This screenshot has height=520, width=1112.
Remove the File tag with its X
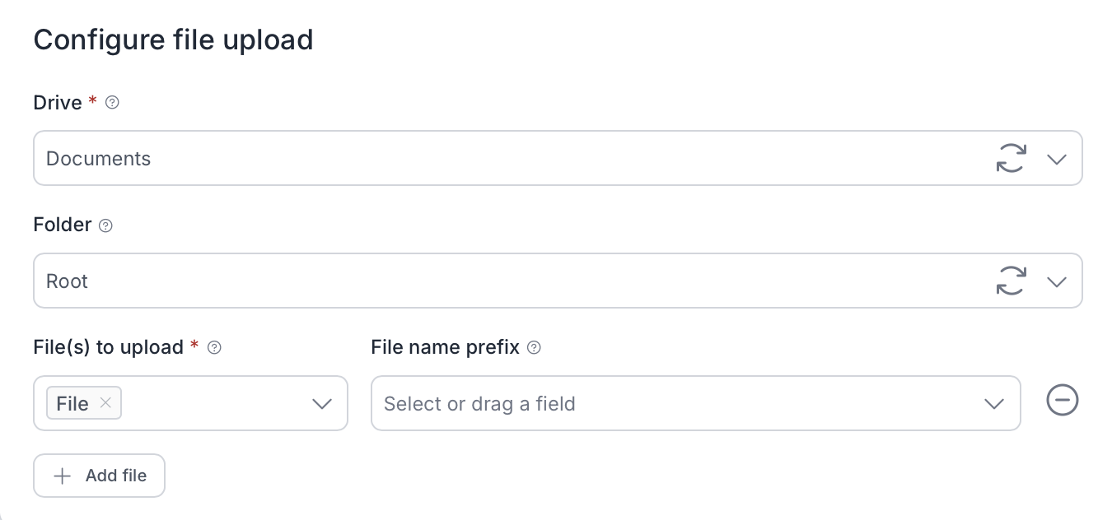pyautogui.click(x=105, y=403)
